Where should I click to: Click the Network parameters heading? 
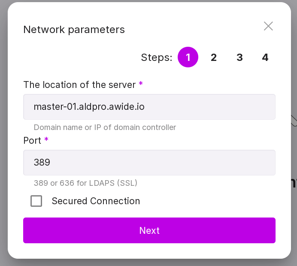[74, 30]
